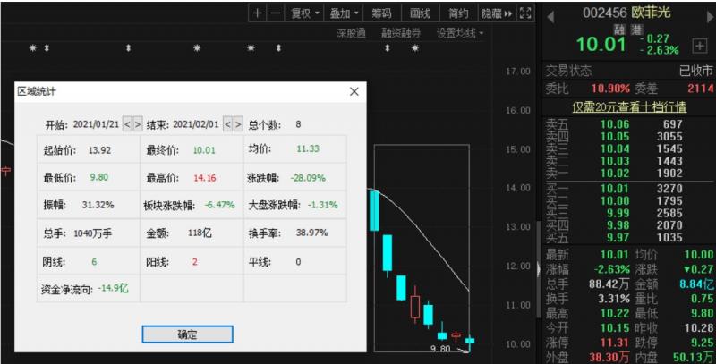Screen dimensions: 716x364
Task: Select the 卖一 price 10.02 row
Action: 629,174
